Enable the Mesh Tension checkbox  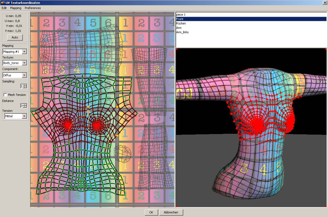[x=5, y=95]
